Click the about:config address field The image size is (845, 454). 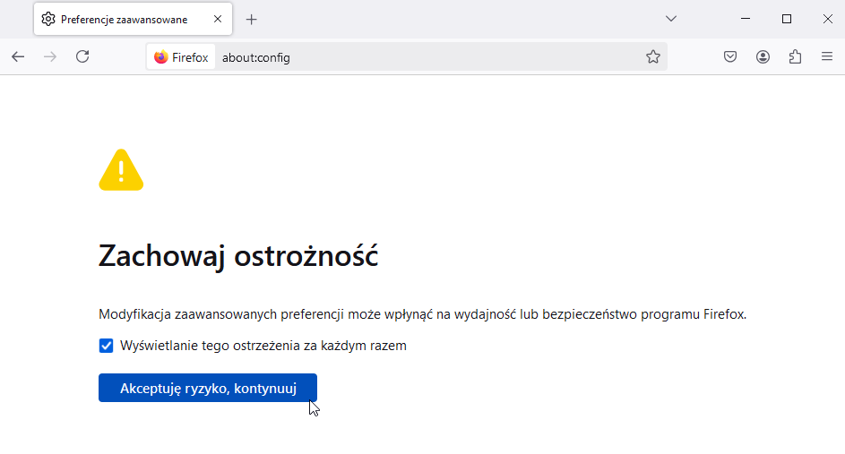430,57
